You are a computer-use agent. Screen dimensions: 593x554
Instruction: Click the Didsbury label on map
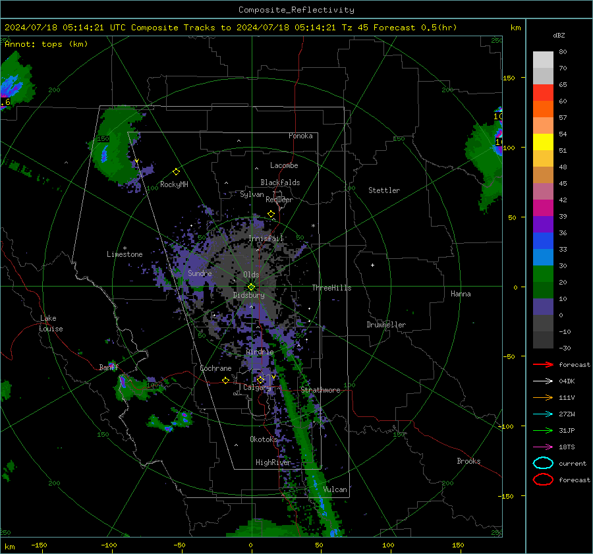(x=248, y=295)
